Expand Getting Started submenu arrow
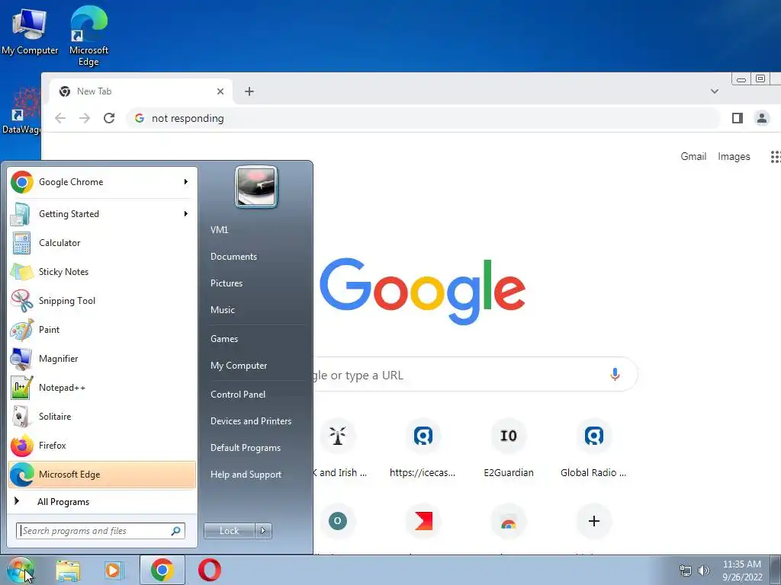Viewport: 781px width, 585px height. [x=186, y=214]
